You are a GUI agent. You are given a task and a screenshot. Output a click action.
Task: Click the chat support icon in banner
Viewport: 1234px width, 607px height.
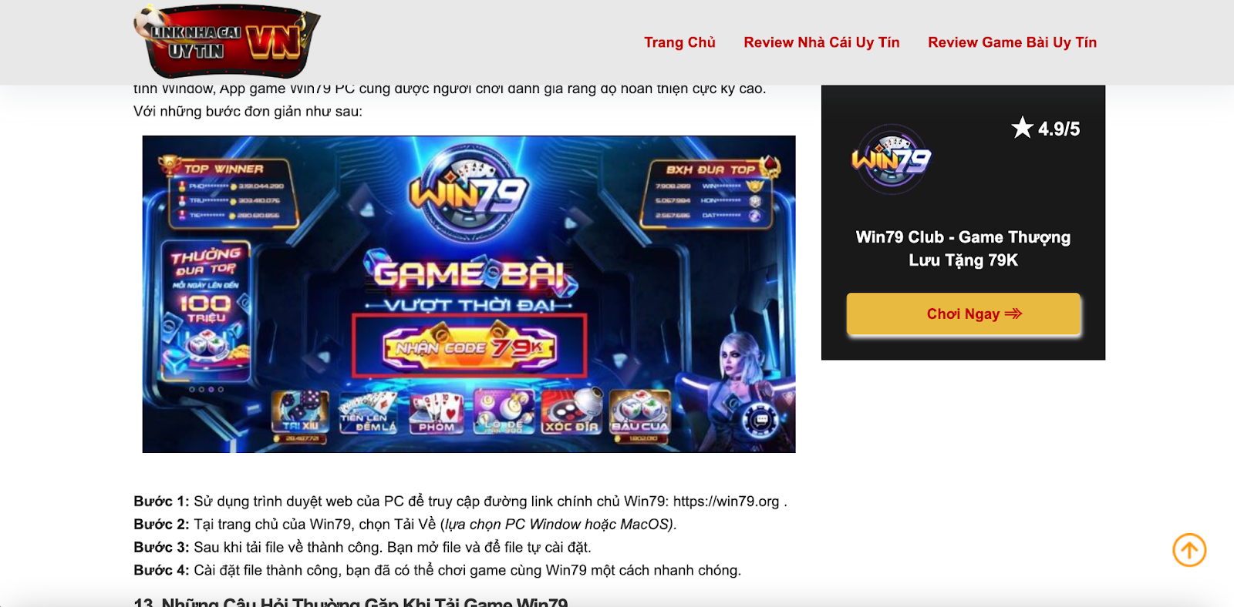760,421
